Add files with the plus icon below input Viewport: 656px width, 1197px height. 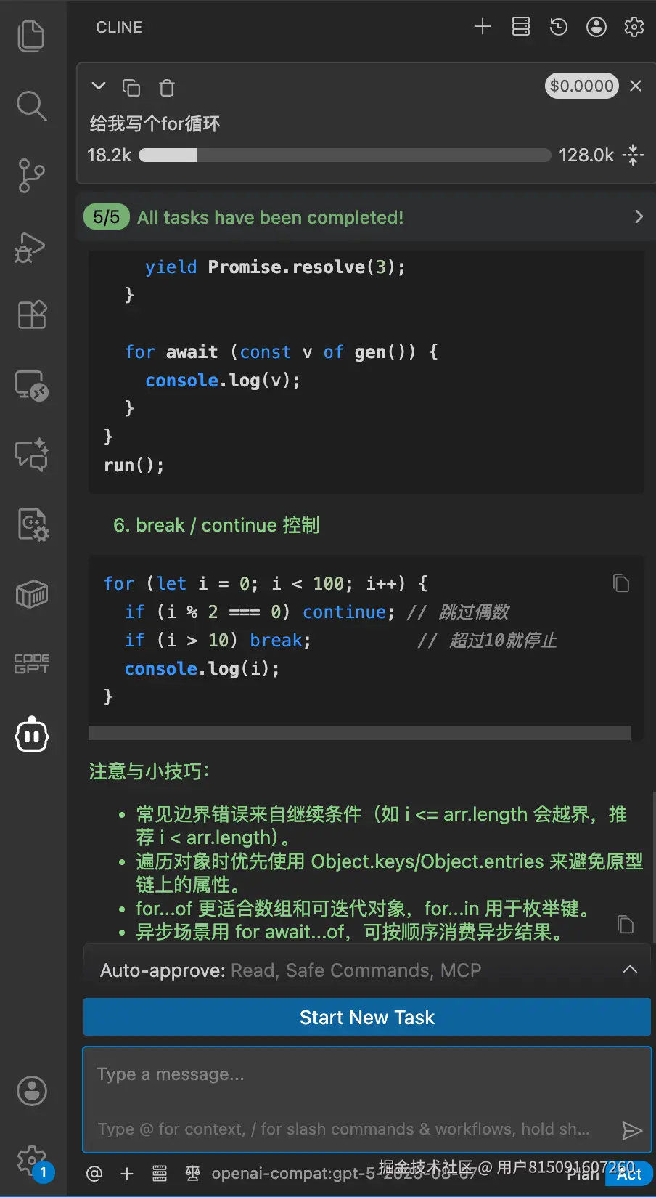point(127,1173)
